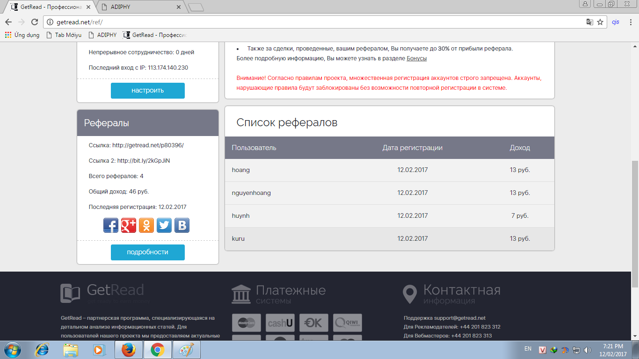This screenshot has width=639, height=359.
Task: Click referral link http://getread.net/p80396/
Action: [148, 145]
